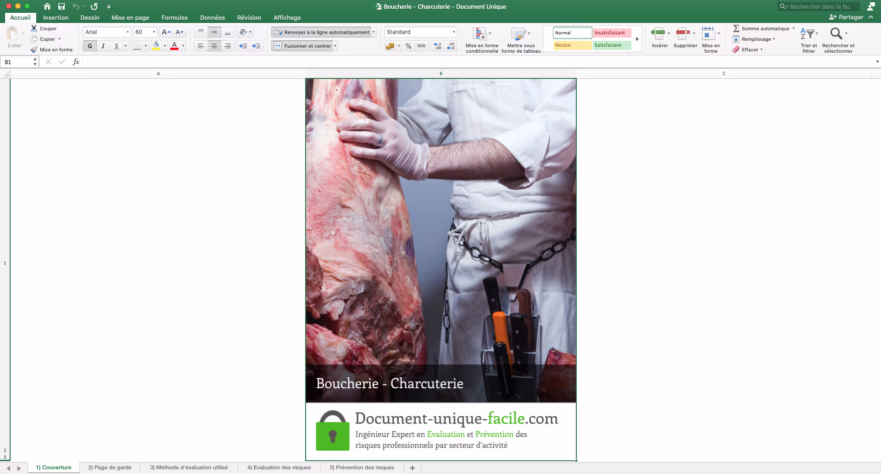Expand the cell styles gallery arrow
881x474 pixels.
tap(637, 39)
